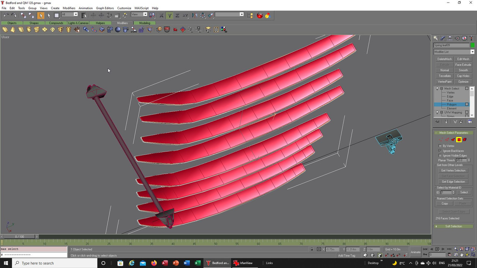
Task: Open the Utilities hammer panel icon
Action: click(472, 38)
